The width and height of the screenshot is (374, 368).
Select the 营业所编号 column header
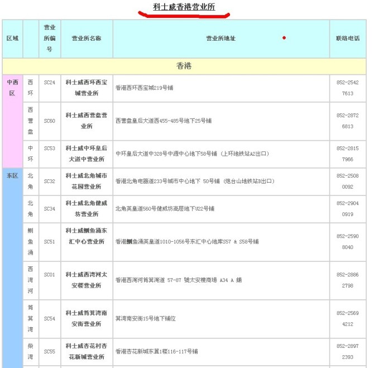point(50,39)
